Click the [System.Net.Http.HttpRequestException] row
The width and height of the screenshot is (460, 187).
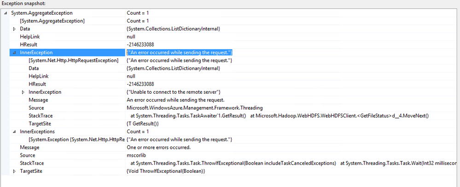point(73,61)
